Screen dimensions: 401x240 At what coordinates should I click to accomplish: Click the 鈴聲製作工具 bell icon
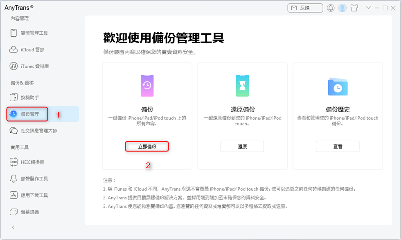click(14, 178)
